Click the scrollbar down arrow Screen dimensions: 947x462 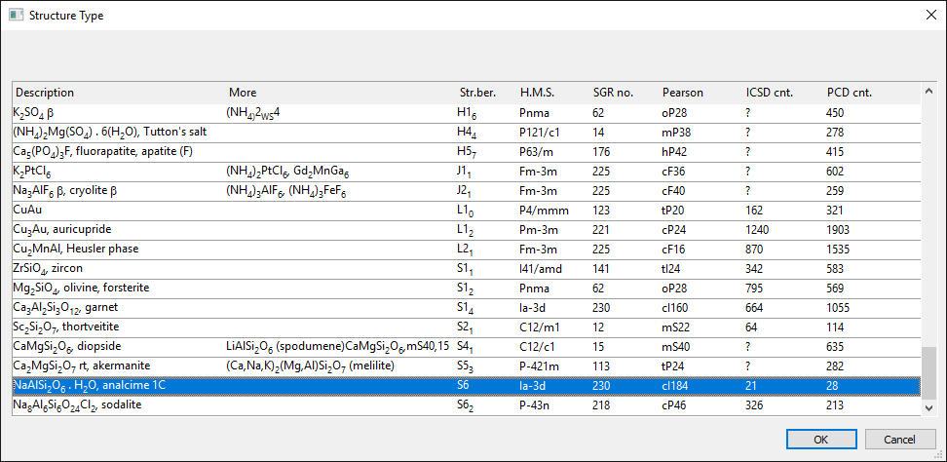pyautogui.click(x=928, y=406)
